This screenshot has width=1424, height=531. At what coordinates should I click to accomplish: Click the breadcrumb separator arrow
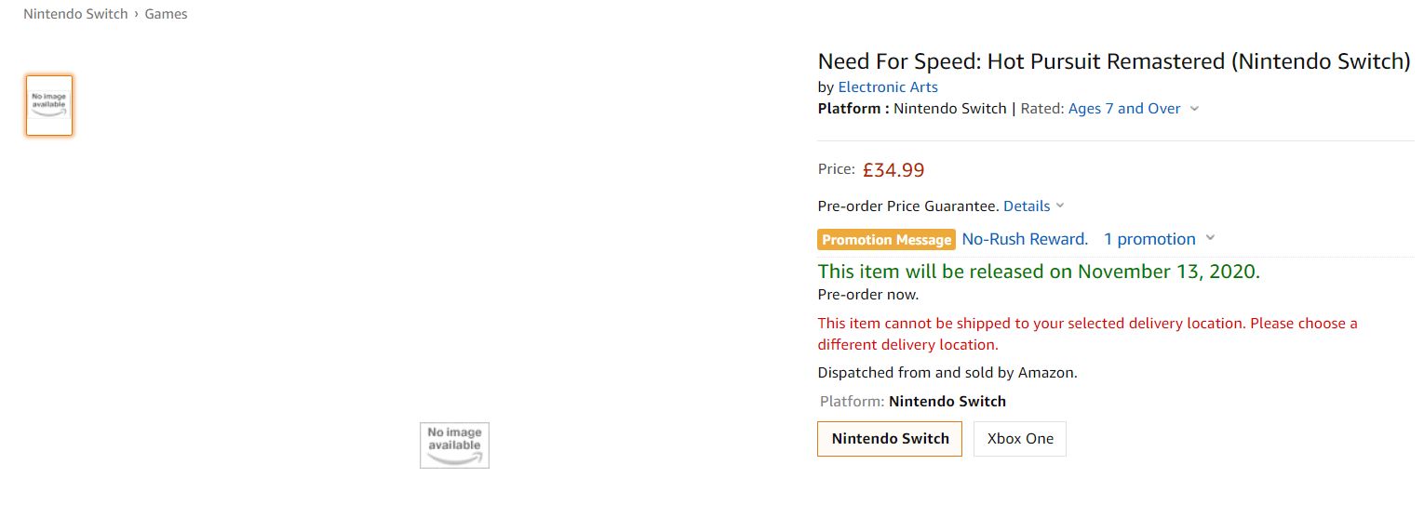[136, 14]
